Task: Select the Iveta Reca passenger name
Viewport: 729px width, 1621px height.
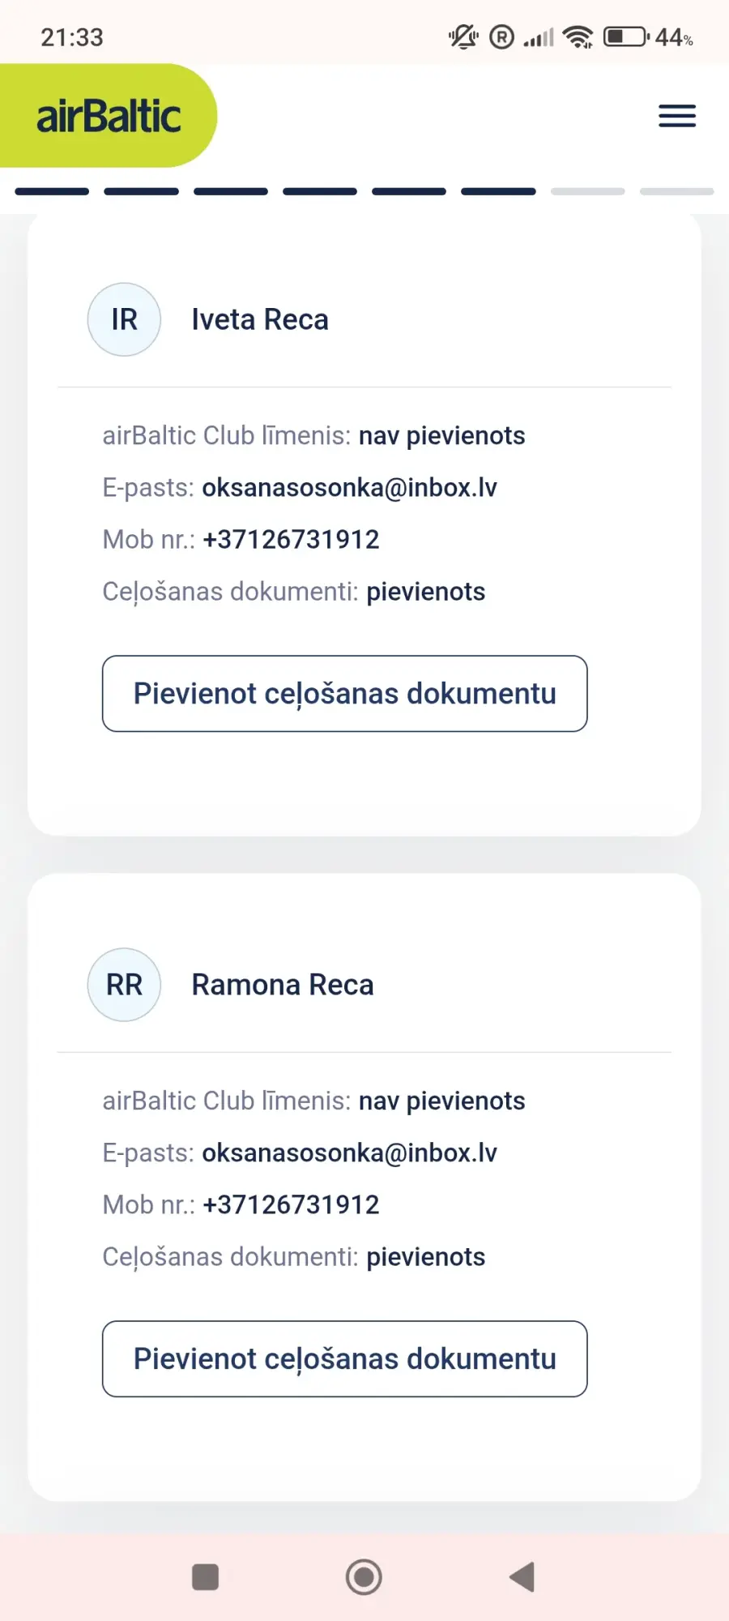Action: point(260,320)
